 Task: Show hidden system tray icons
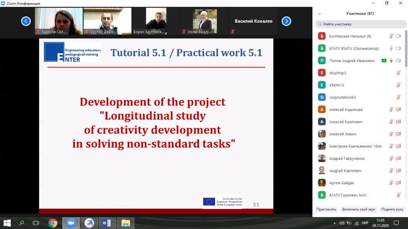pos(334,223)
